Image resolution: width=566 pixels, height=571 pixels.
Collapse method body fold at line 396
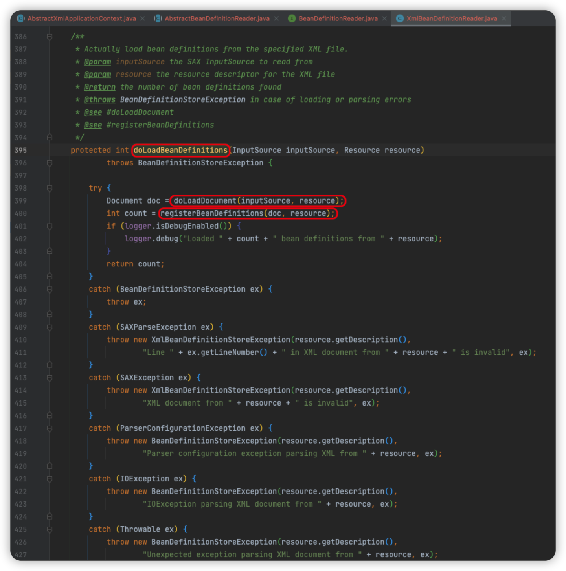[x=50, y=163]
